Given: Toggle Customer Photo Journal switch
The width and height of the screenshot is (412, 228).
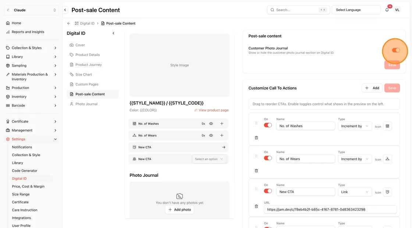Looking at the screenshot, I should [x=396, y=50].
